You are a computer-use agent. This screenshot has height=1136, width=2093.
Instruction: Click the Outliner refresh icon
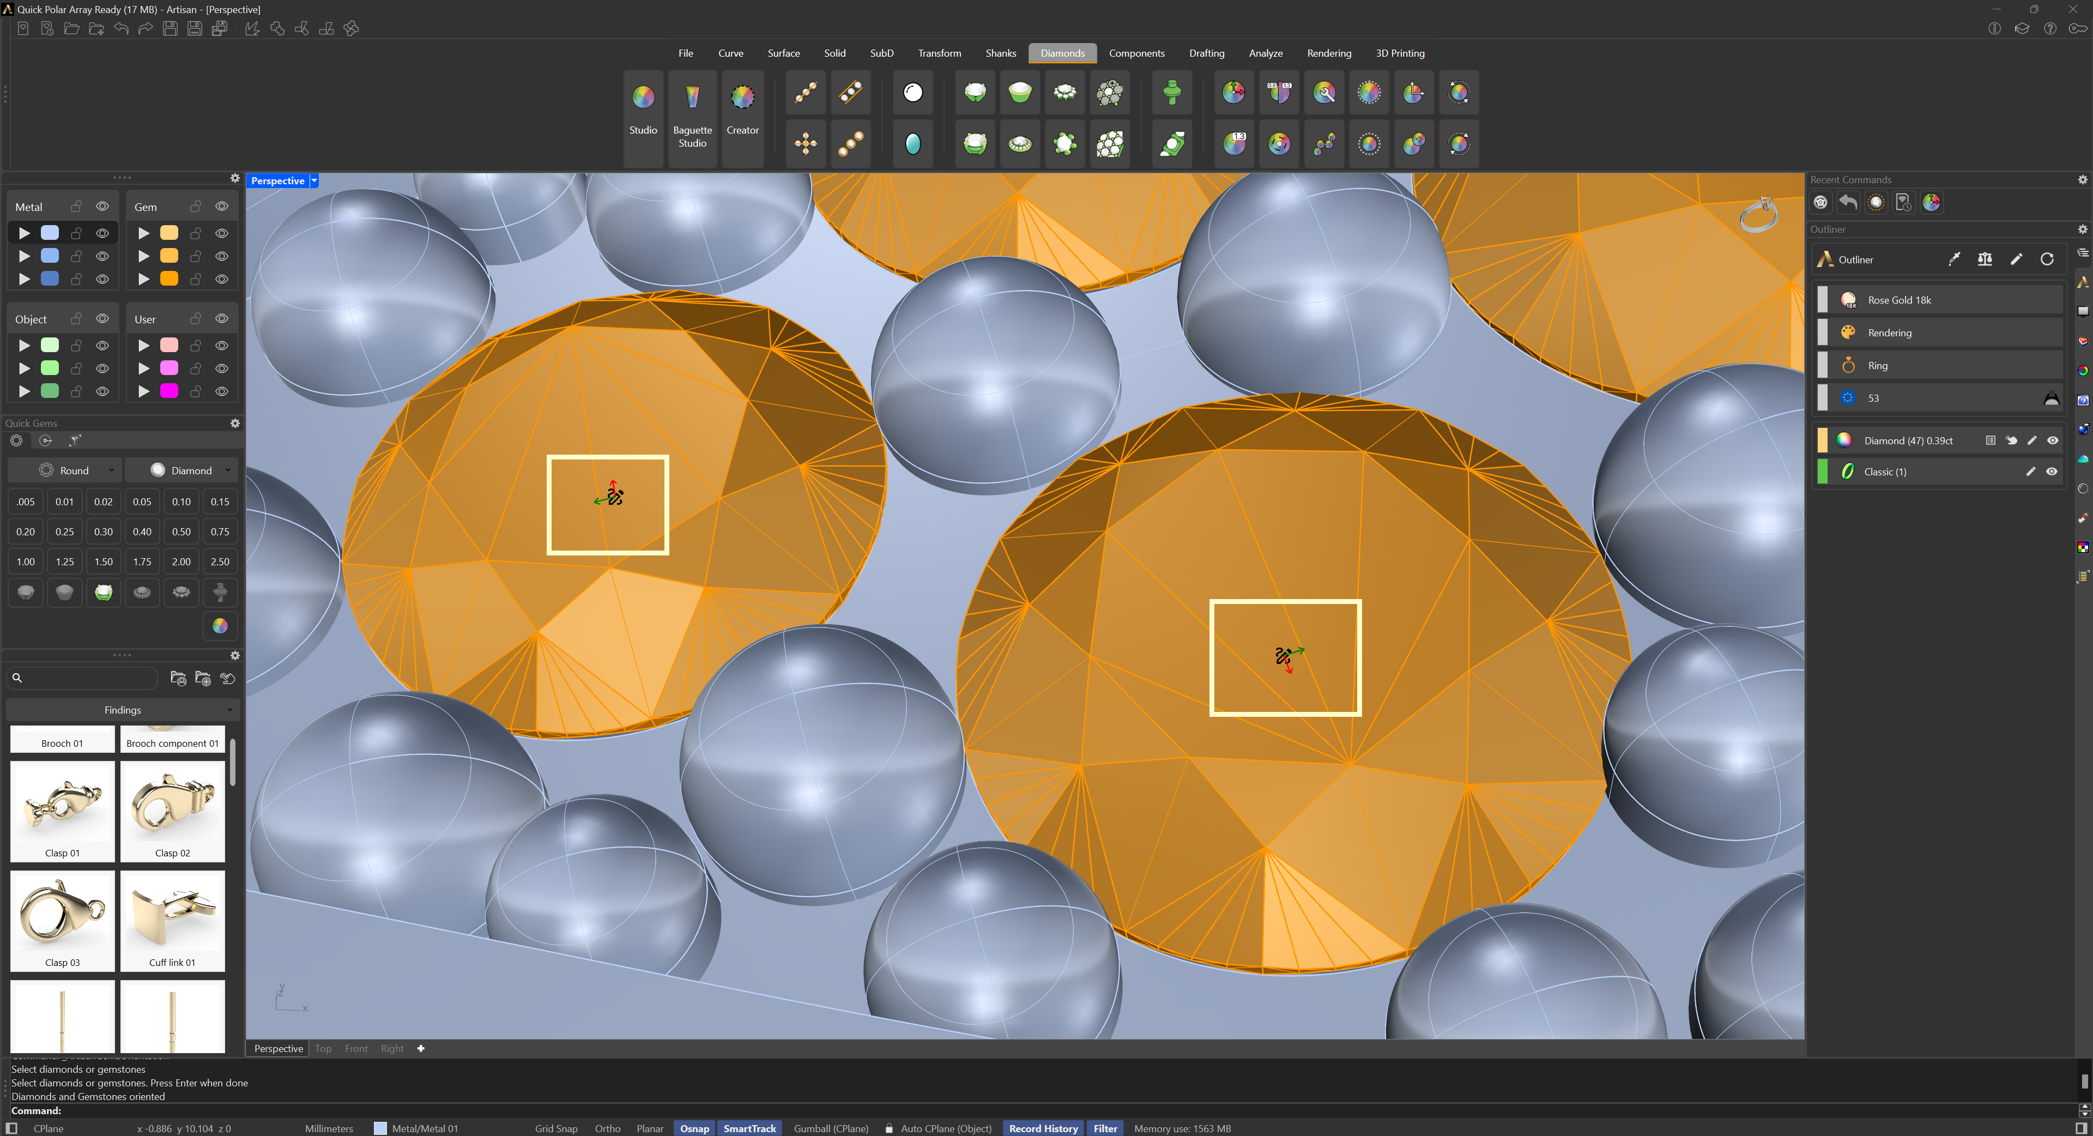pyautogui.click(x=2047, y=259)
